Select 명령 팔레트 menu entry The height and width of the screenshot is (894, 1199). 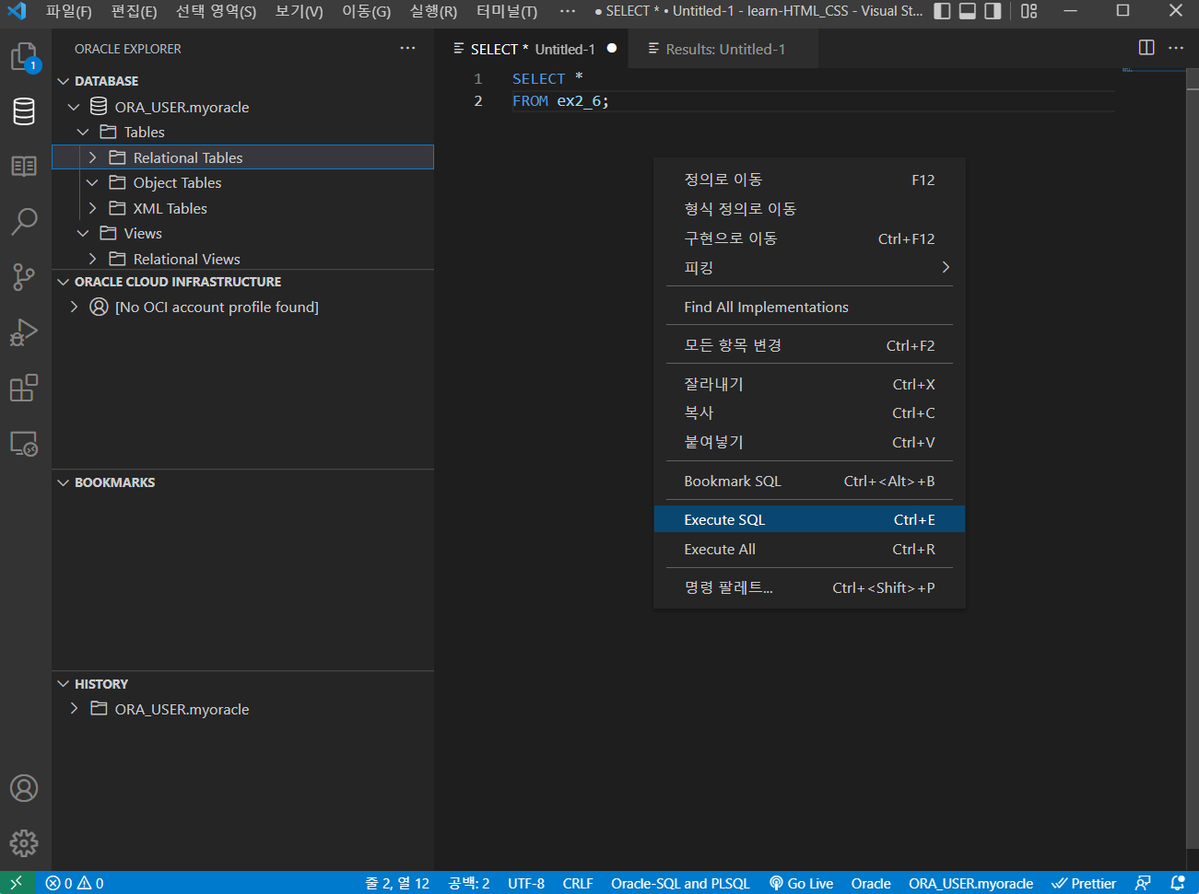click(x=809, y=587)
